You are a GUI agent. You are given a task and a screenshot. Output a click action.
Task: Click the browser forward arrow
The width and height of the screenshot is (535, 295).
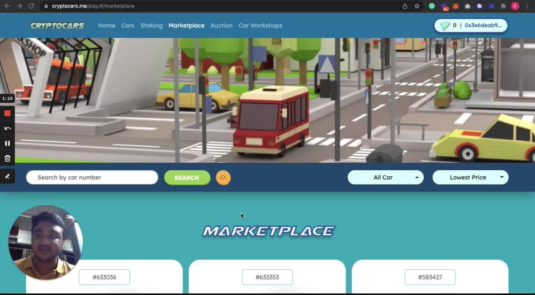[19, 6]
